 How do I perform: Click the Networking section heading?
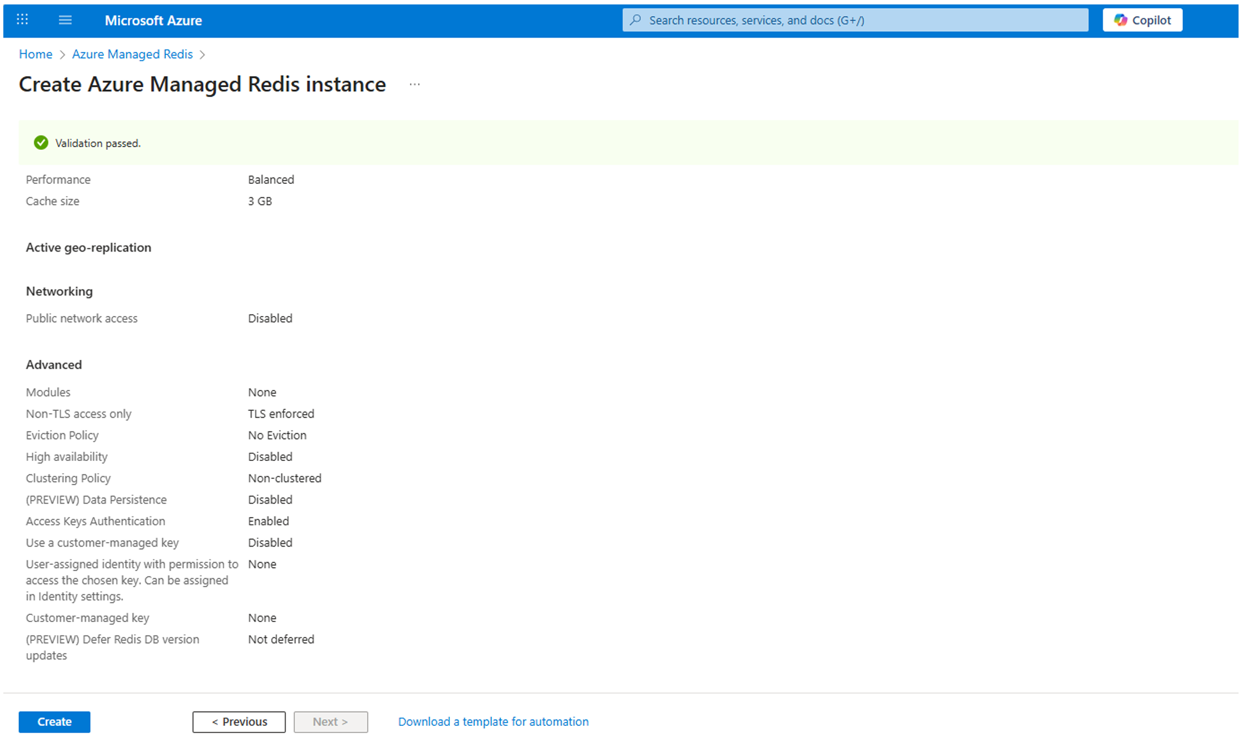tap(59, 291)
